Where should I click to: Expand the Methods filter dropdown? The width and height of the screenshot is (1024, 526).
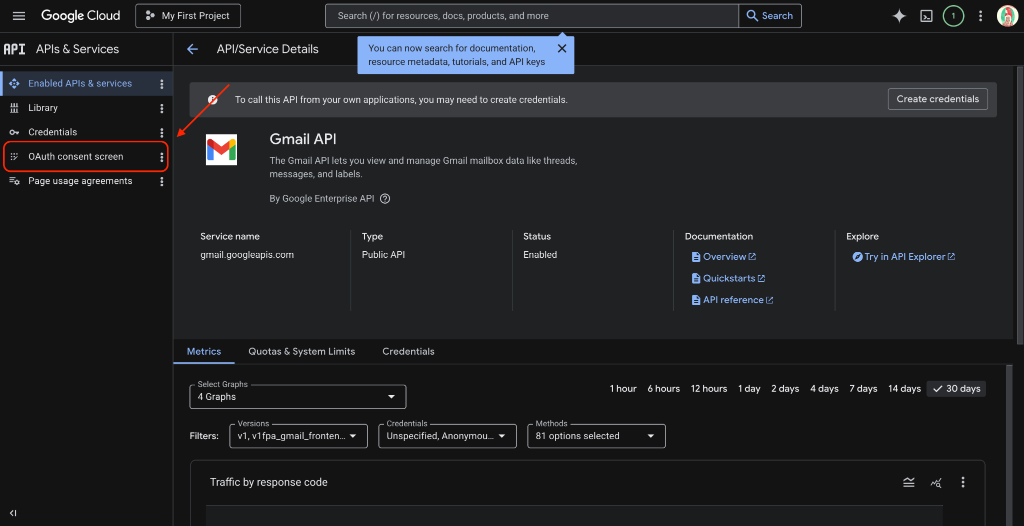click(x=596, y=436)
